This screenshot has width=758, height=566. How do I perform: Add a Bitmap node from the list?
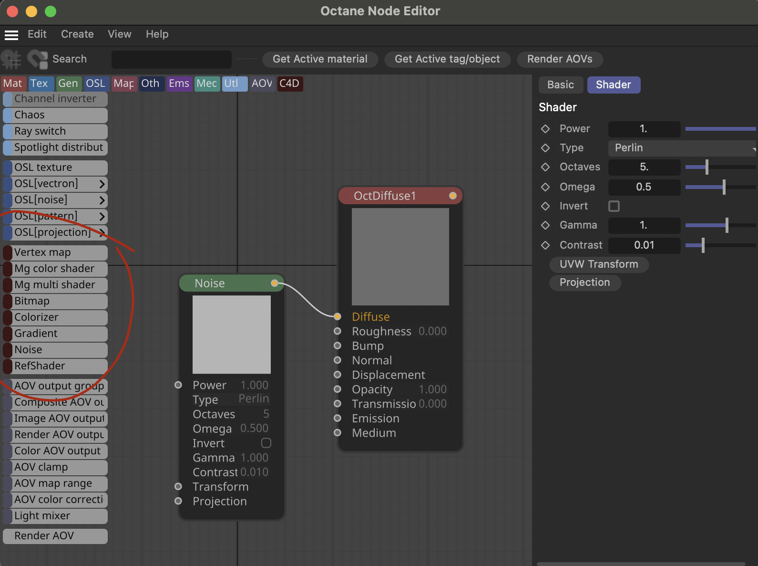tap(55, 301)
